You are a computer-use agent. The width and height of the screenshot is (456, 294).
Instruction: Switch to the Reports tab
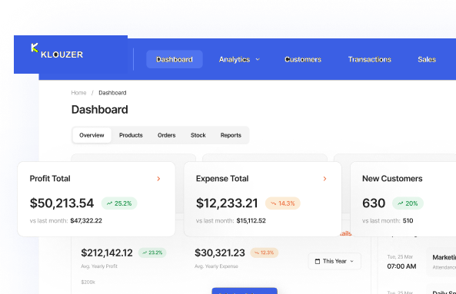(x=231, y=135)
